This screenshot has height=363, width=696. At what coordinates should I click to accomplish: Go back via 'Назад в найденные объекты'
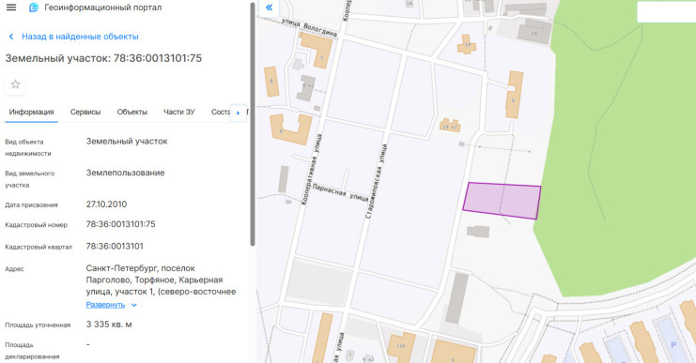coord(81,37)
